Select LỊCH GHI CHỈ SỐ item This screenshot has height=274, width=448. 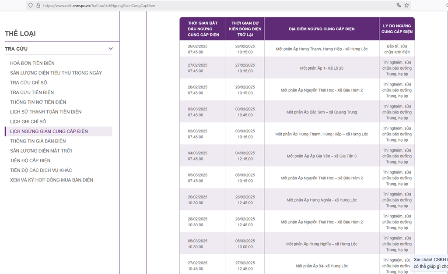tap(28, 121)
